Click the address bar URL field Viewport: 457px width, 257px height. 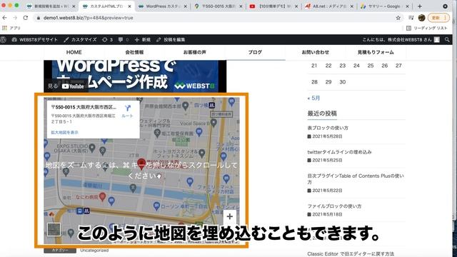pos(216,18)
